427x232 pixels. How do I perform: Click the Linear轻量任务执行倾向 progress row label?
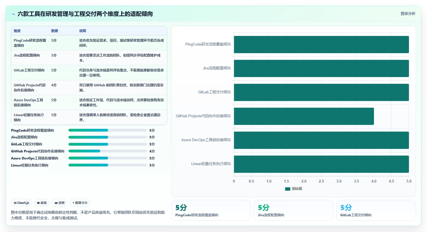[x=30, y=165]
